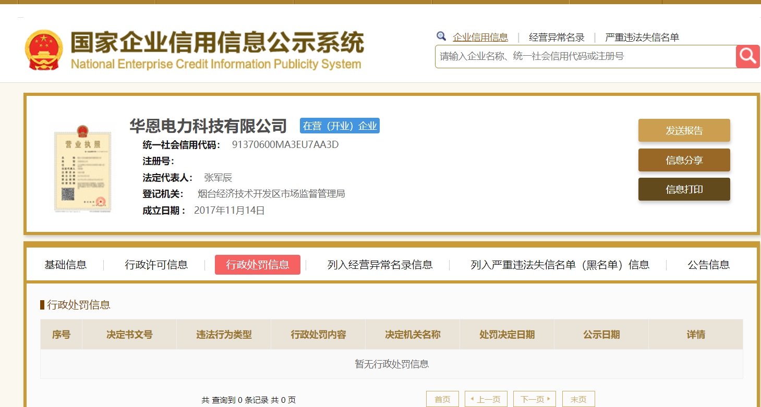This screenshot has width=761, height=407.
Task: Click the 序号 column header
Action: tap(62, 335)
